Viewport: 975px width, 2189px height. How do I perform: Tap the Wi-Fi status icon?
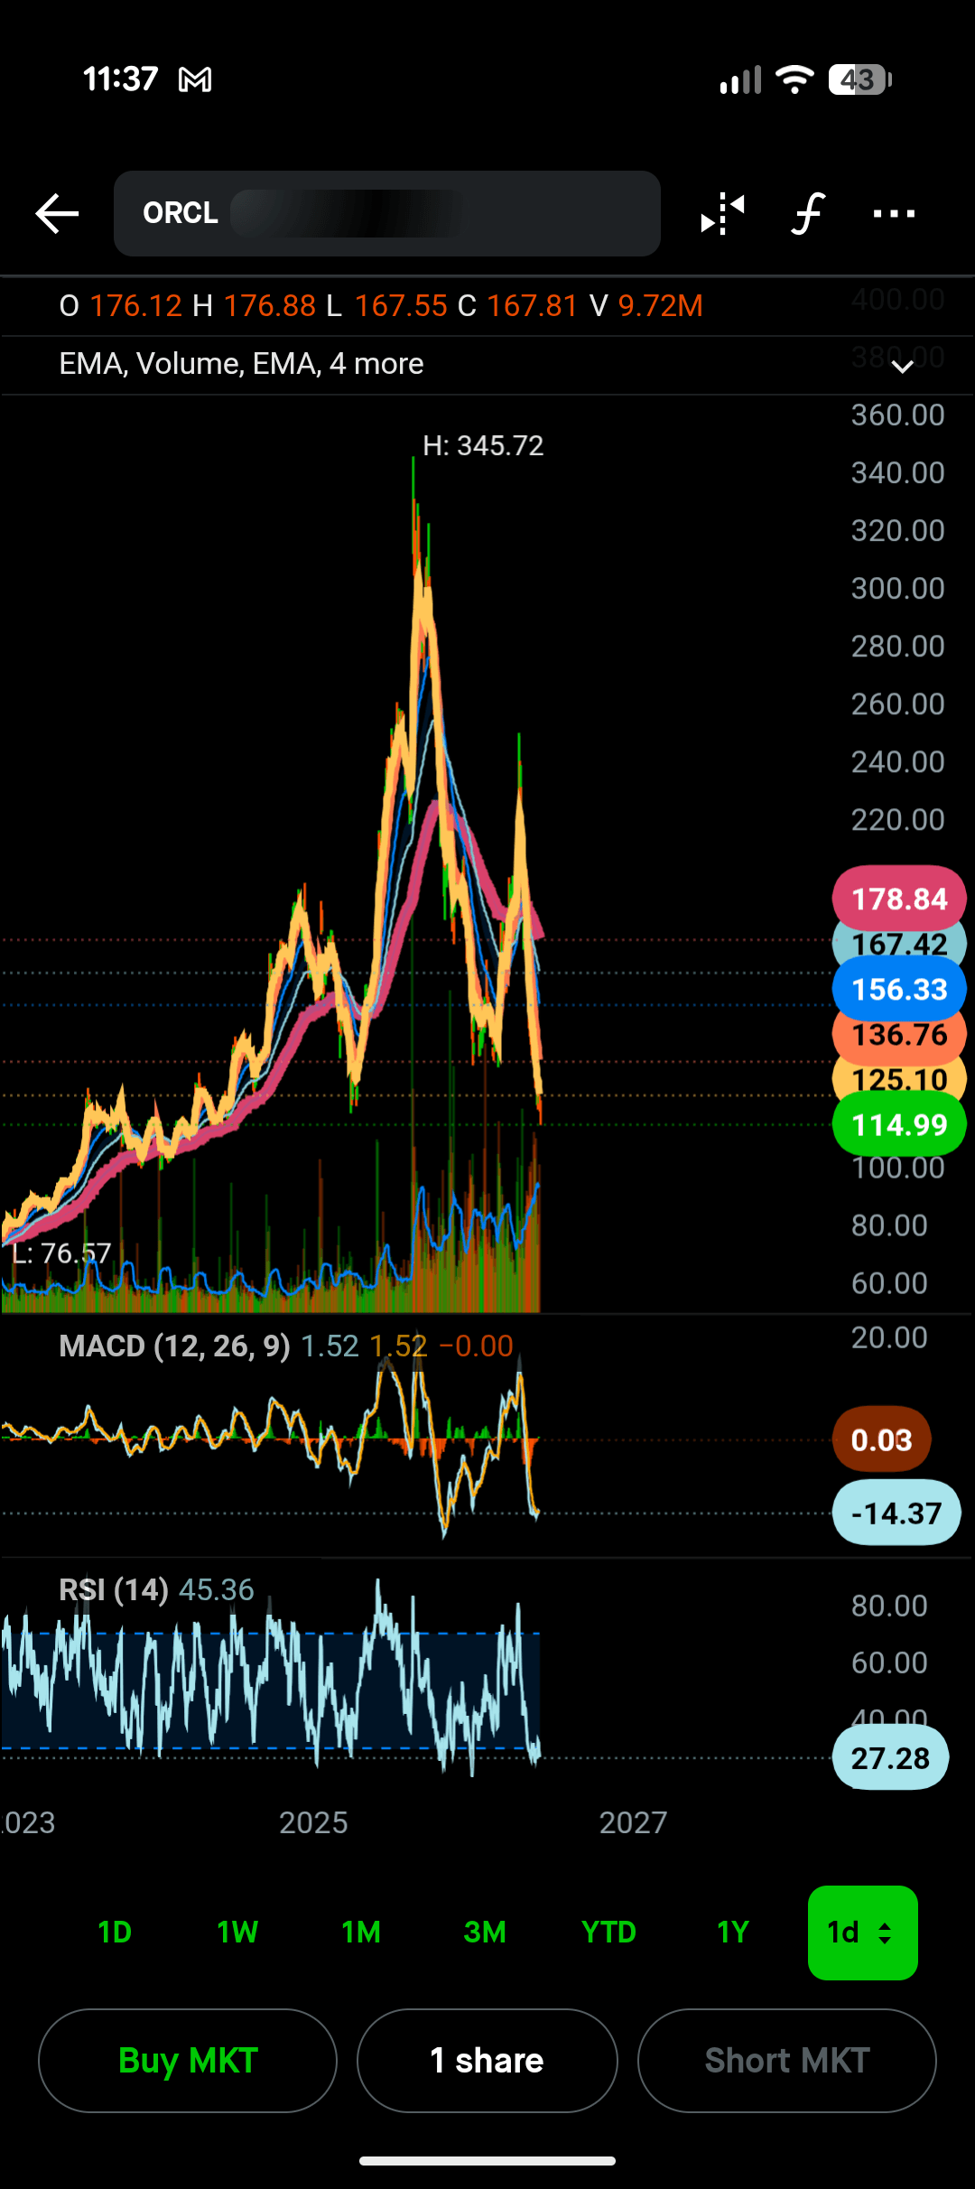794,79
